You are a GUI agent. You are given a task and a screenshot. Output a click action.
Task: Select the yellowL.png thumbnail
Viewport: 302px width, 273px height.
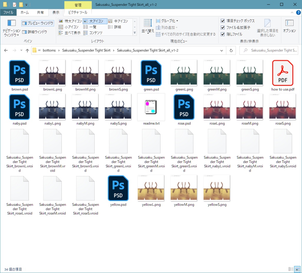151,188
